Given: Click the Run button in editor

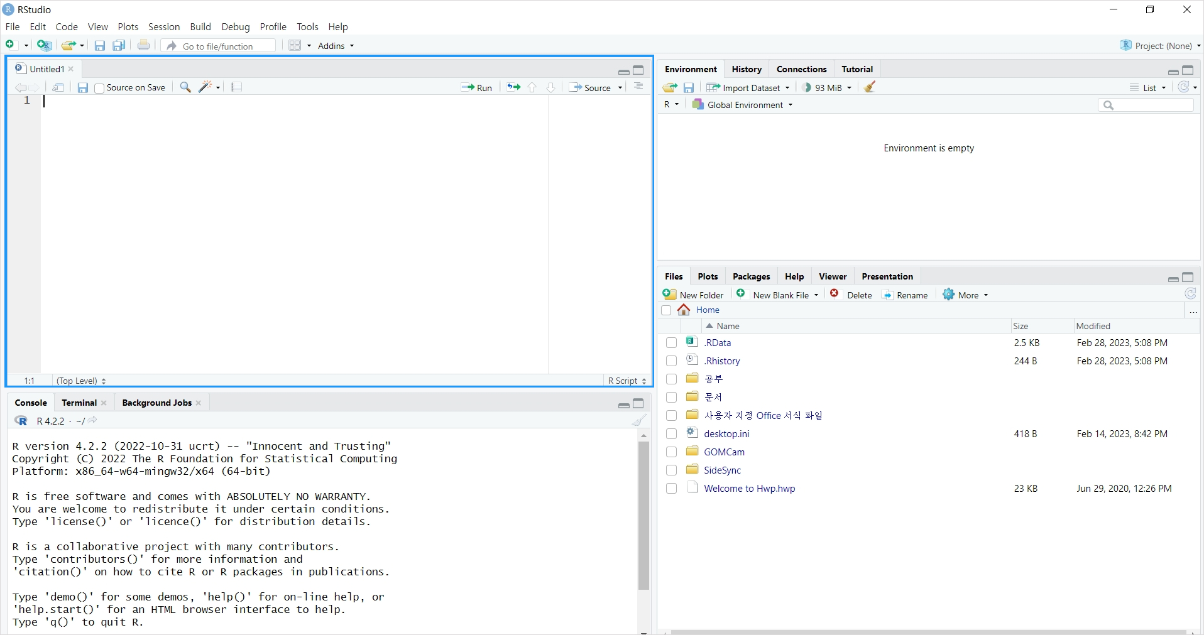Looking at the screenshot, I should tap(476, 88).
